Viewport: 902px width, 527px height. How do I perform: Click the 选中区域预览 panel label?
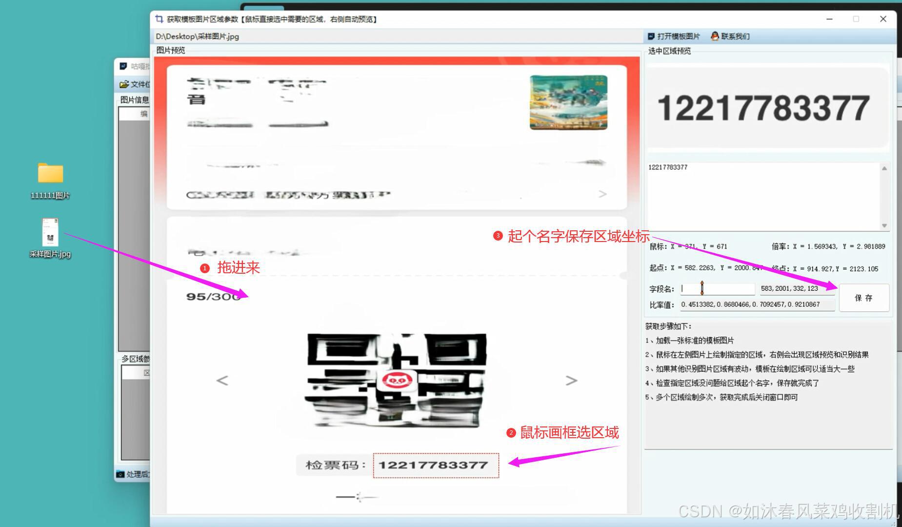click(x=669, y=51)
